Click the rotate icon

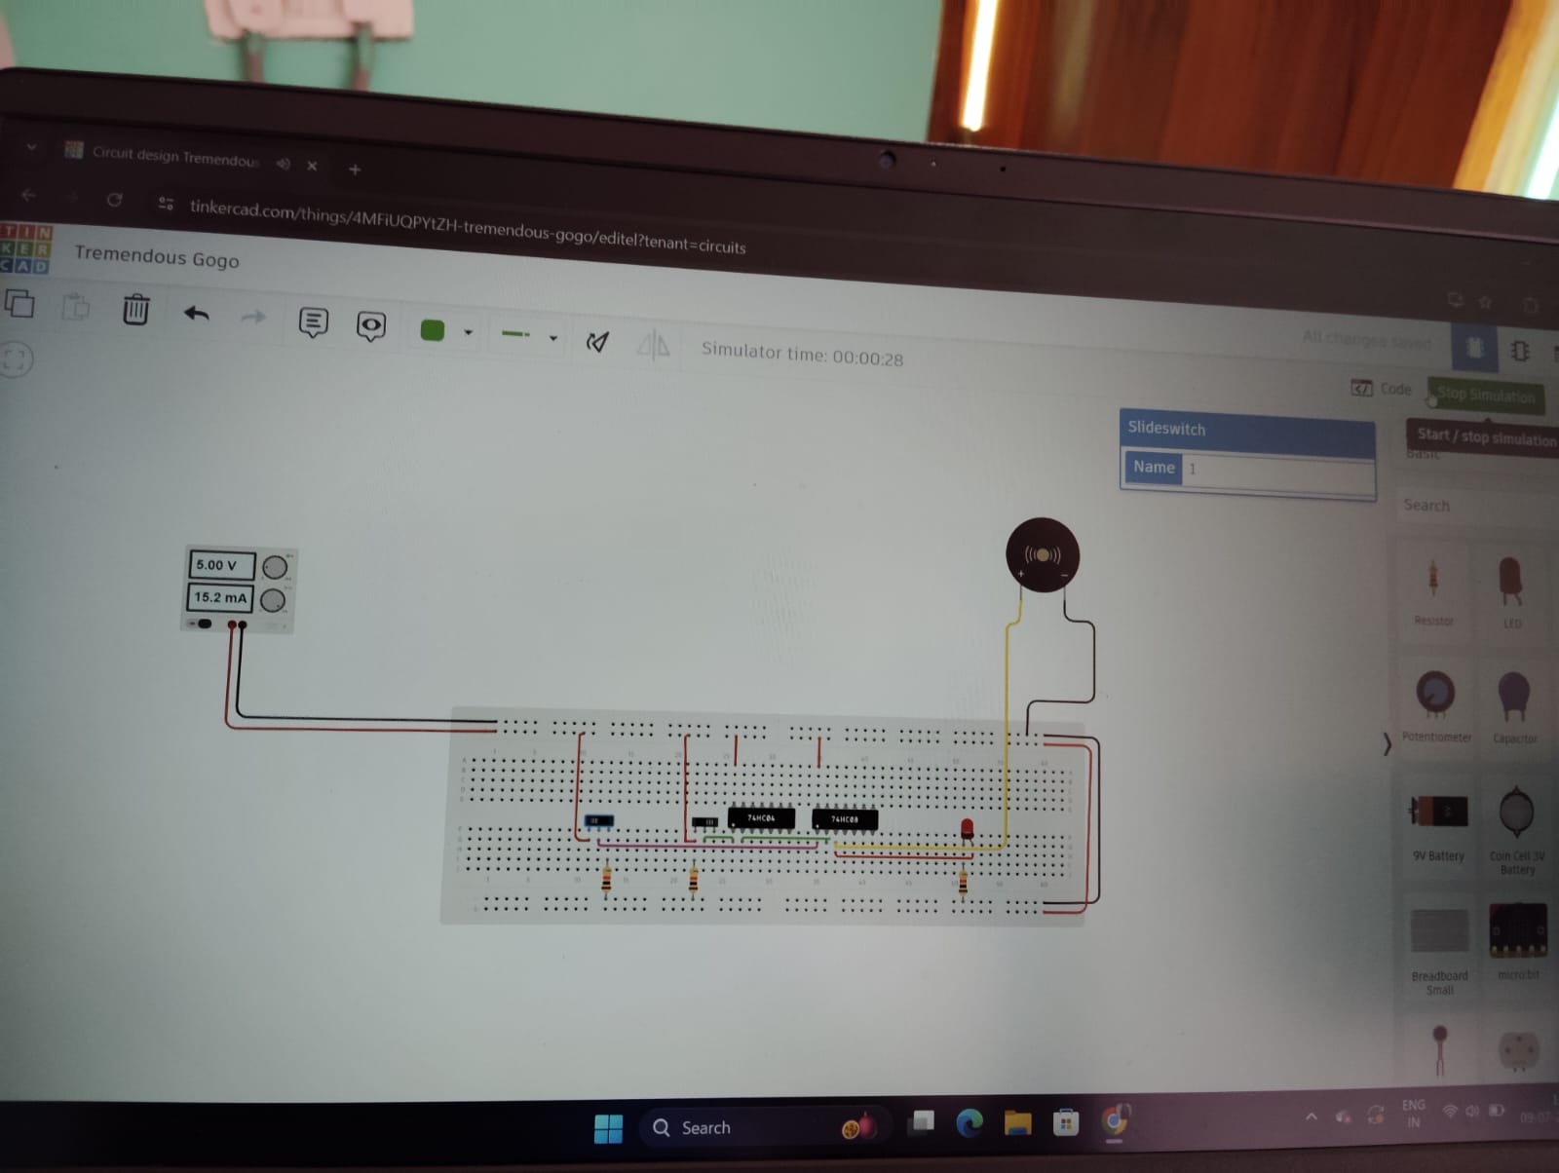[x=597, y=341]
